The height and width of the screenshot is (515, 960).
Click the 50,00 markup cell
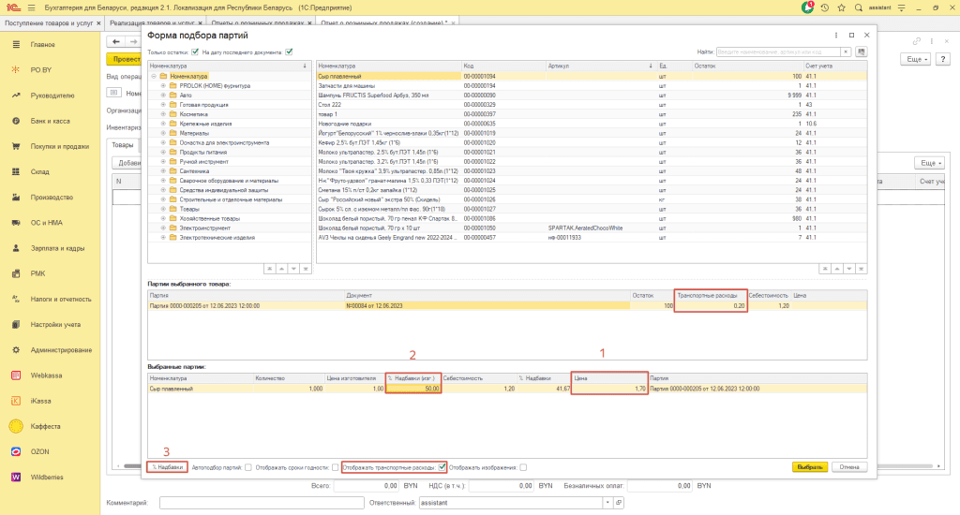[x=413, y=389]
